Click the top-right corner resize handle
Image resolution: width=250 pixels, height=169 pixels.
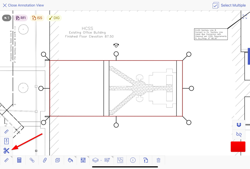pyautogui.click(x=189, y=54)
